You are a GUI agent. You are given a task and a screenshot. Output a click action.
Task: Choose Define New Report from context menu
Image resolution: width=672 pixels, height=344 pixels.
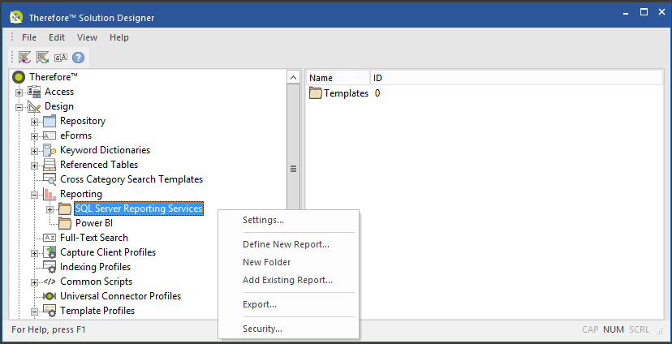(286, 244)
